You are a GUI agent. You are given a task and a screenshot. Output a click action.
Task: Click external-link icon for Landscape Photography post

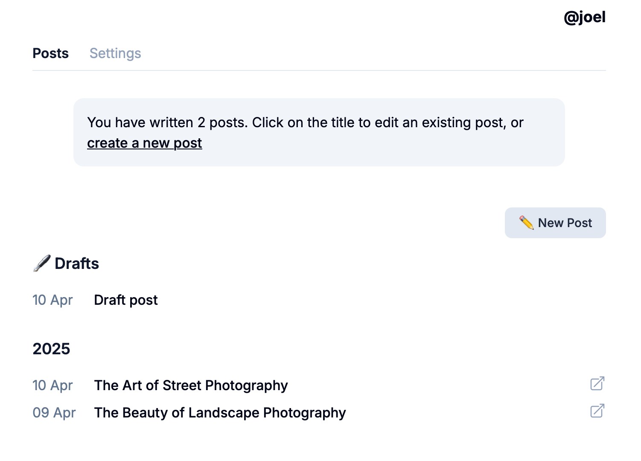point(597,411)
